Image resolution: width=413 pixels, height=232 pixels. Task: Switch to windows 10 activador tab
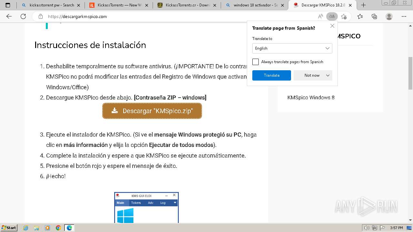(255, 5)
